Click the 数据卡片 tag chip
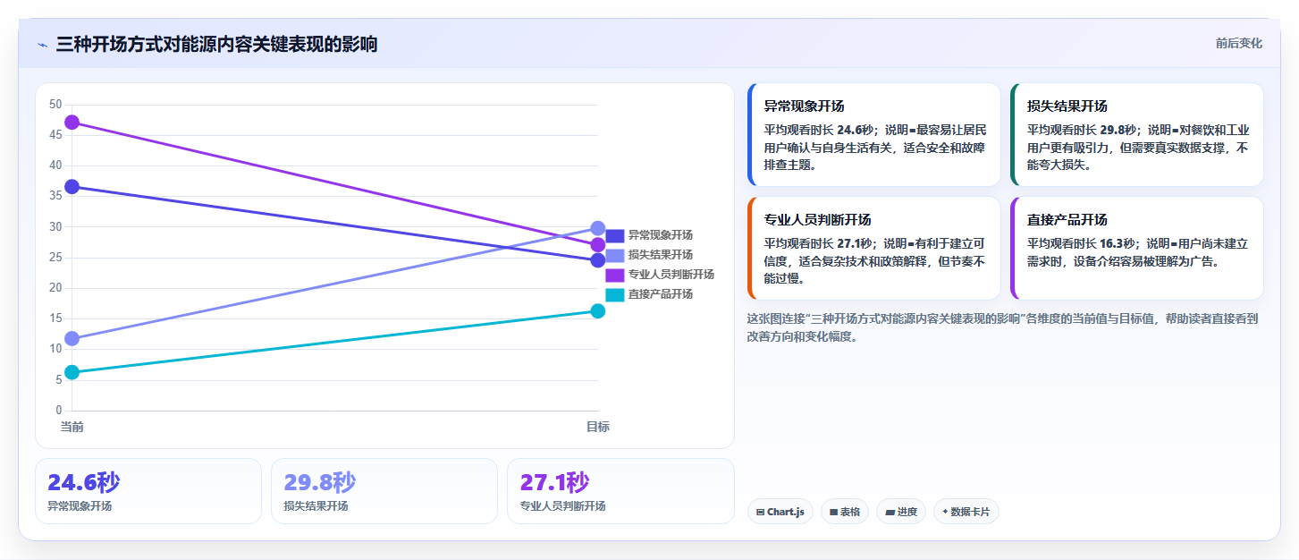 (966, 512)
